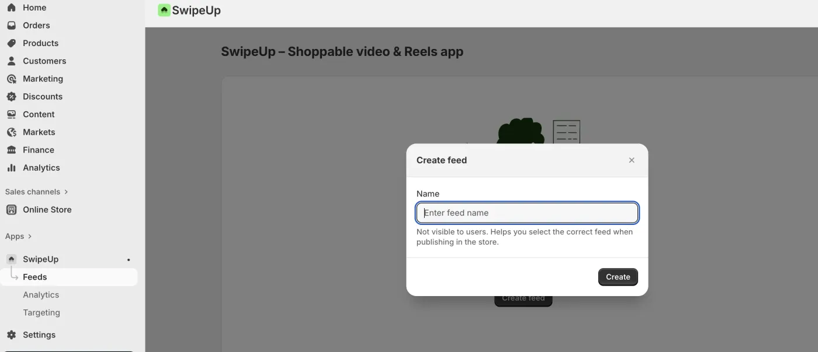
Task: Go to the Targeting submenu item
Action: pos(41,313)
